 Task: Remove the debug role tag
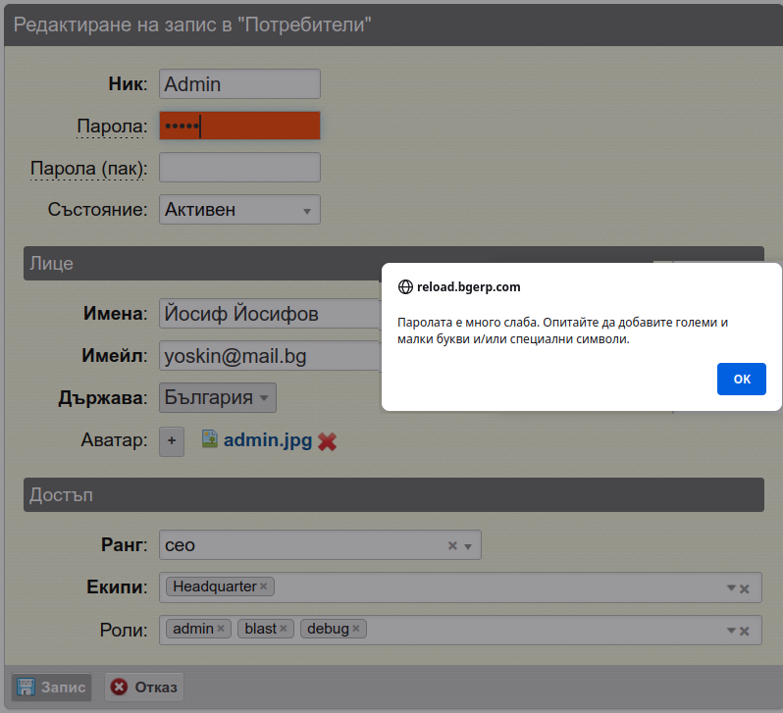point(356,629)
